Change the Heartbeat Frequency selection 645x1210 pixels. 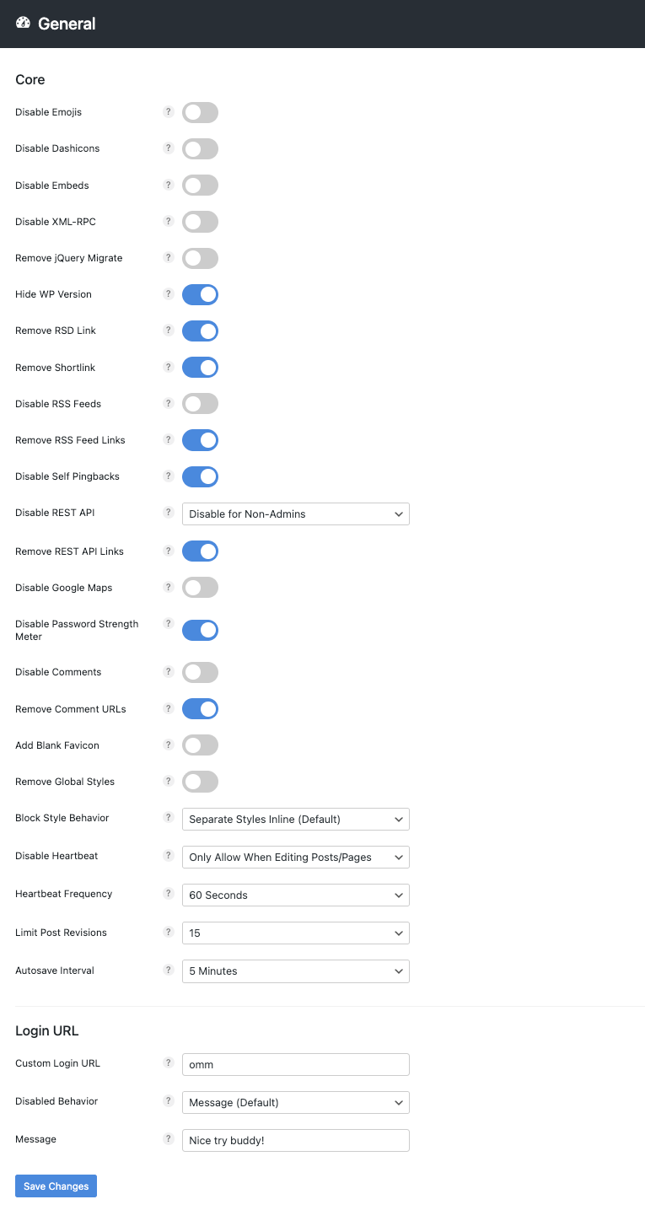pos(295,895)
